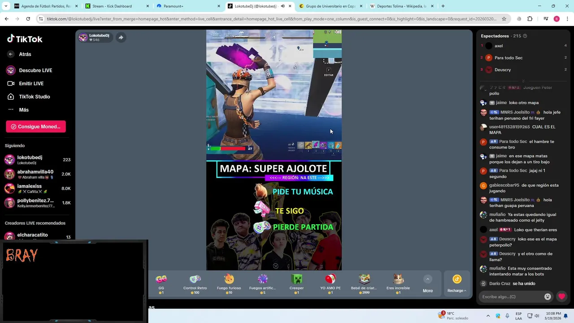Open Descubre LIVE in the sidebar
The image size is (574, 323).
[x=29, y=70]
